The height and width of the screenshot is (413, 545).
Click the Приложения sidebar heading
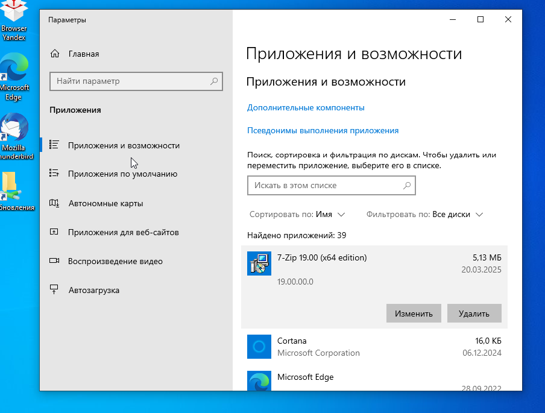[x=75, y=110]
